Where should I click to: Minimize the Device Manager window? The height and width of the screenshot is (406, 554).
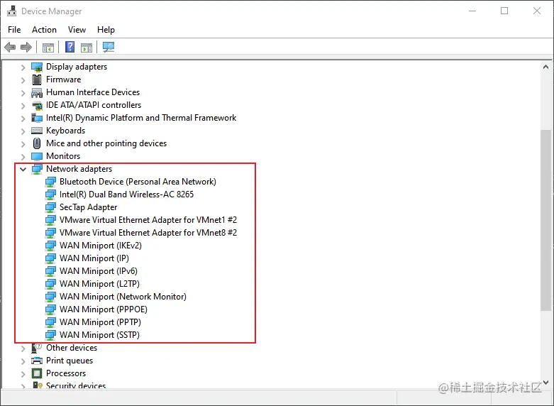click(472, 11)
